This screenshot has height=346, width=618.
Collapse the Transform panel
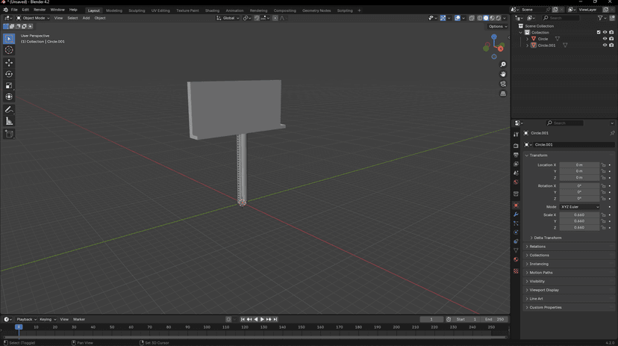(538, 155)
